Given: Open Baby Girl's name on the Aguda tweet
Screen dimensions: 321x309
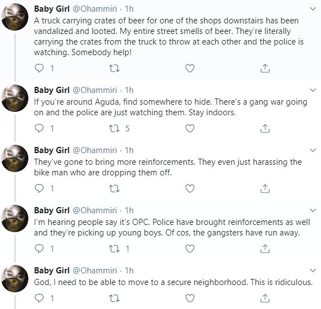Looking at the screenshot, I should (x=52, y=90).
